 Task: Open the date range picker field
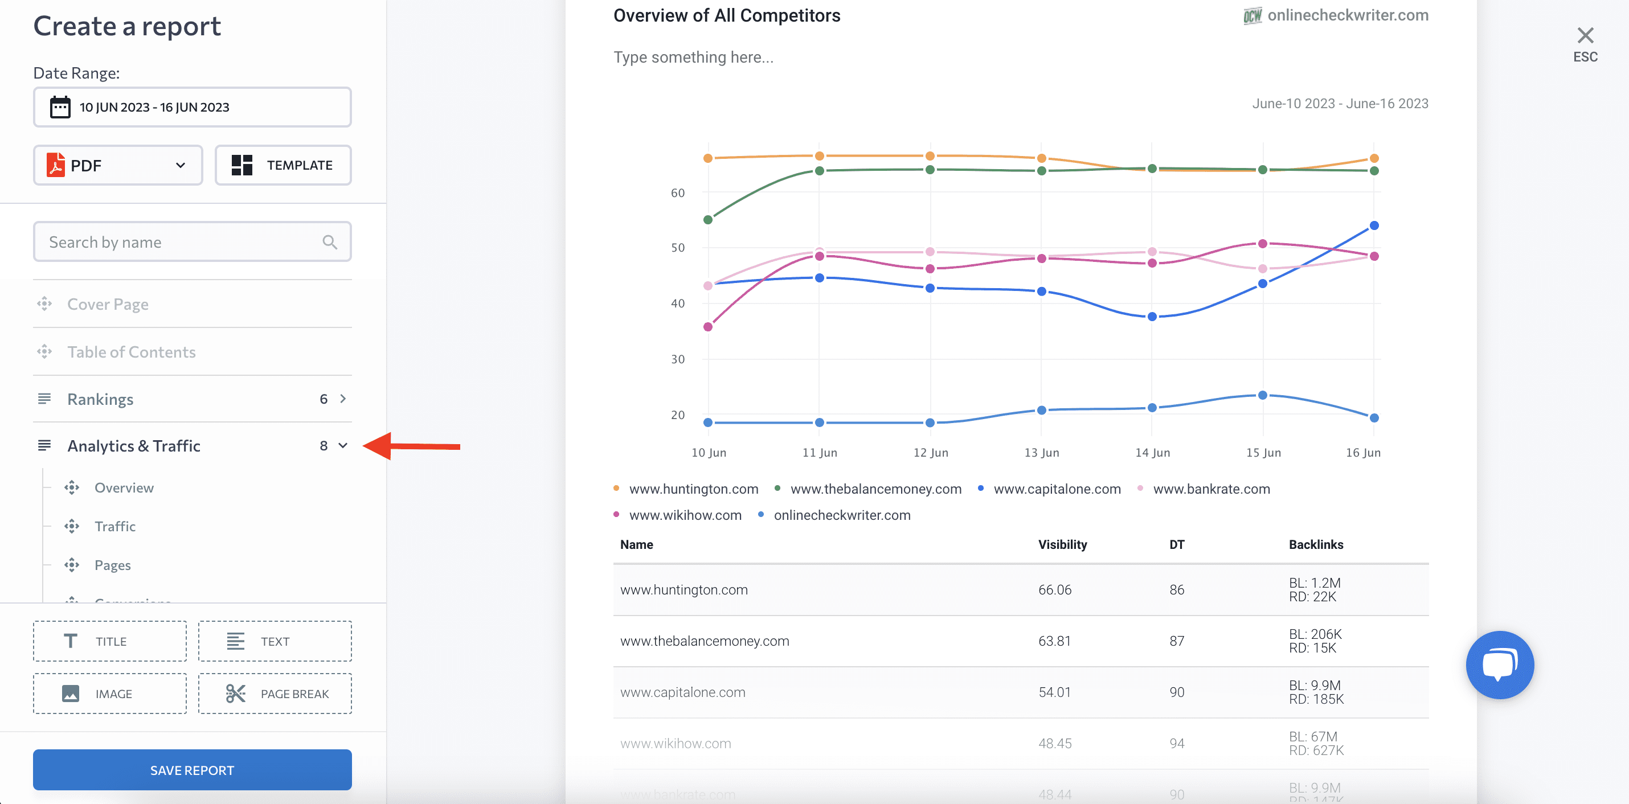[x=193, y=107]
